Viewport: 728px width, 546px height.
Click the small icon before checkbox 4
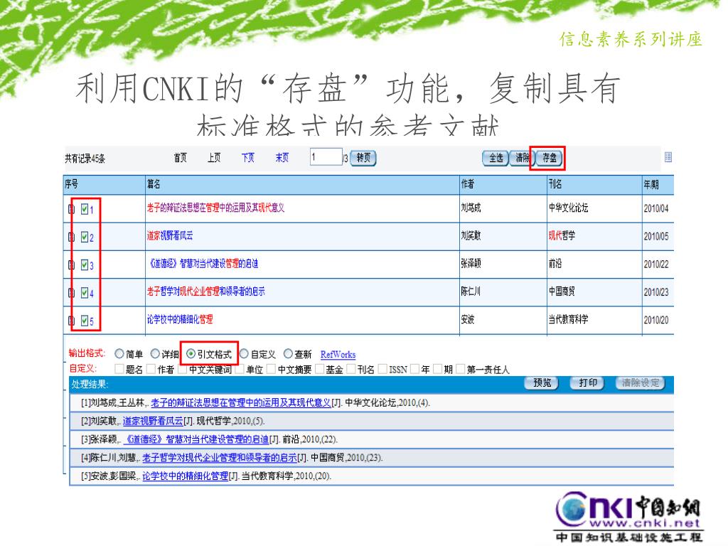pyautogui.click(x=72, y=293)
